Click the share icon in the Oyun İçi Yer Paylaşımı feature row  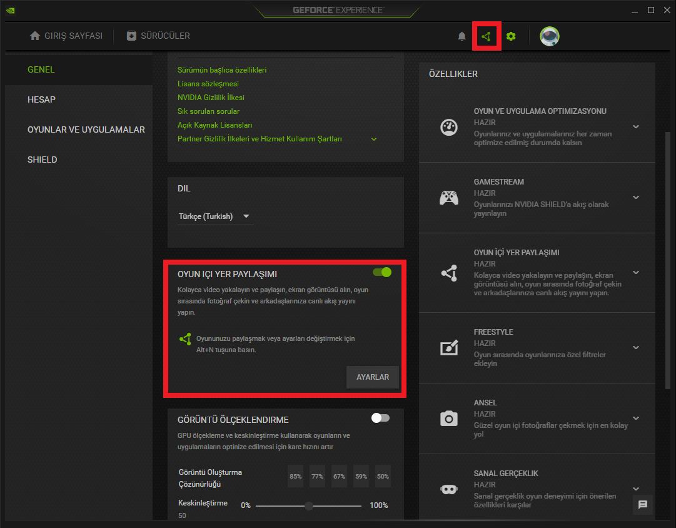449,273
